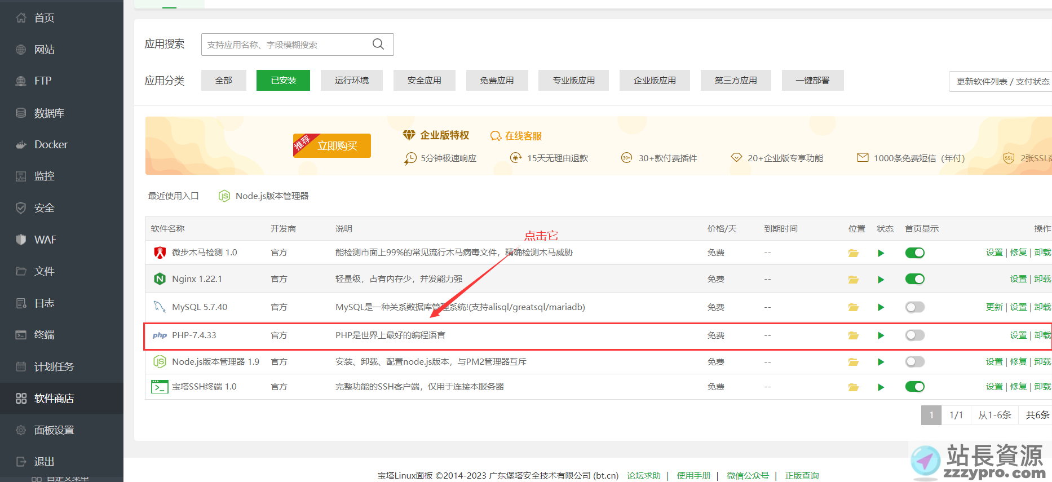The height and width of the screenshot is (482, 1052).
Task: Select the 一键部署 category tab
Action: coord(813,80)
